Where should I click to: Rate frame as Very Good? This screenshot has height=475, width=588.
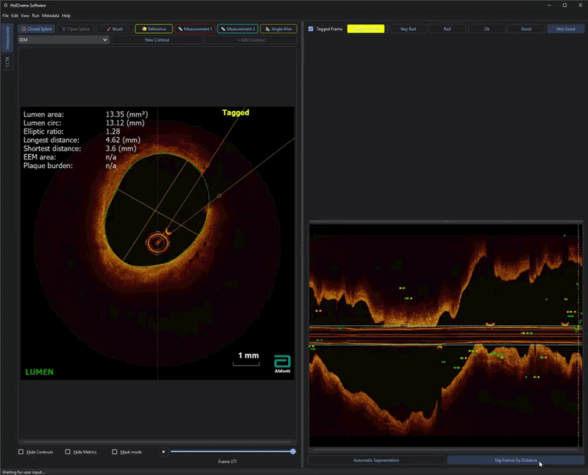pyautogui.click(x=565, y=29)
